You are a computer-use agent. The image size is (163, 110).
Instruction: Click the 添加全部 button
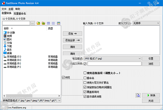click(72, 40)
